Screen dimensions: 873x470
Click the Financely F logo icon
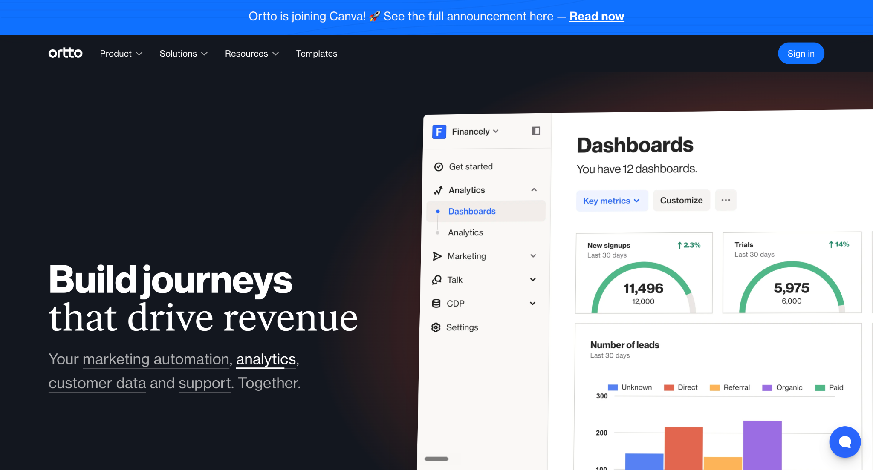[439, 132]
